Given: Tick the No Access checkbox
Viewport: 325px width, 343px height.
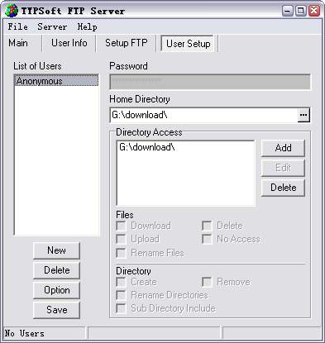Looking at the screenshot, I should pyautogui.click(x=207, y=239).
